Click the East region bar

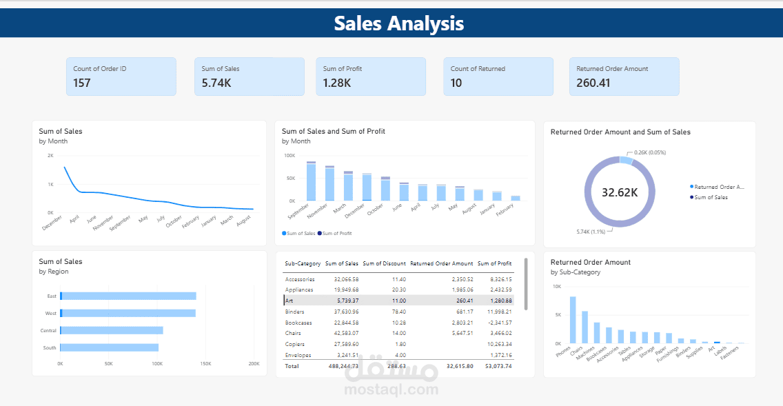tap(128, 296)
